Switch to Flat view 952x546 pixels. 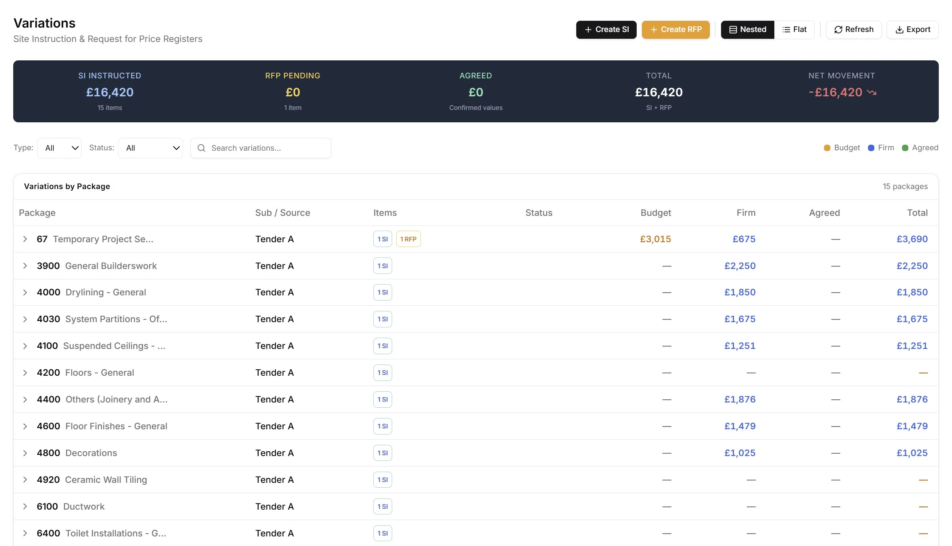[794, 30]
